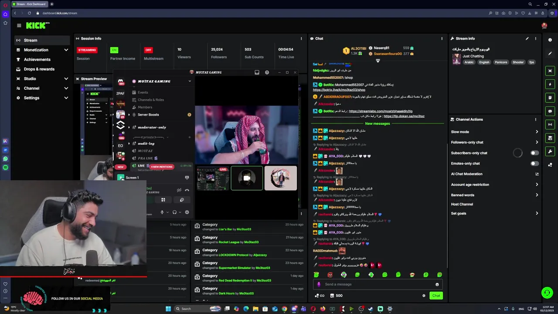Open Account age restriction arrow
This screenshot has width=558, height=314.
(x=537, y=184)
